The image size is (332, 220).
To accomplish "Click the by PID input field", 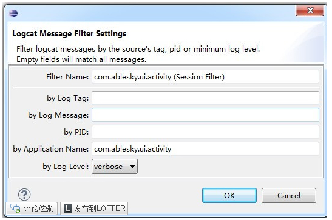I will click(x=205, y=132).
